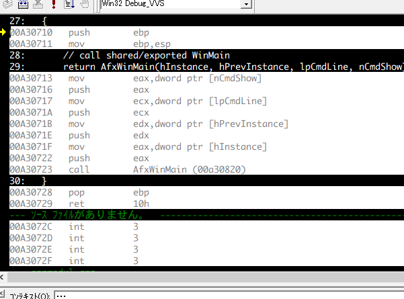This screenshot has height=299, width=404.
Task: Click the horizontal scrollbar track
Action: tap(206, 277)
